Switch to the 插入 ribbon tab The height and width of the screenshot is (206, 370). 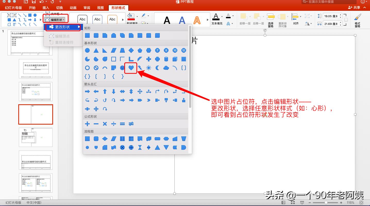[46, 8]
